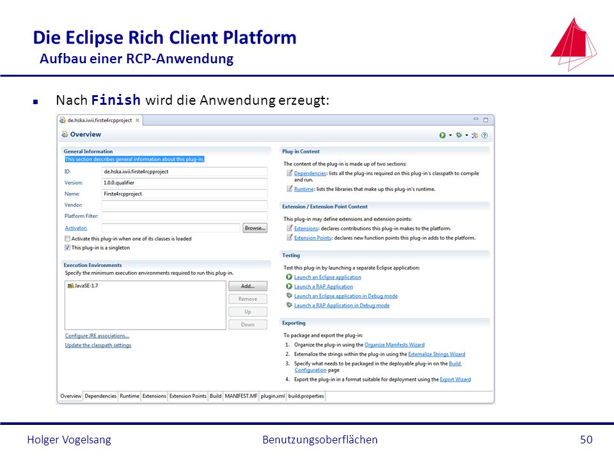Close the de.hska.iwii.firste4rcpproject editor tab
The width and height of the screenshot is (614, 460).
coord(138,121)
